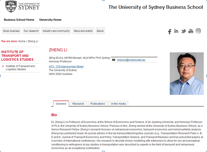Open the YouTube icon
This screenshot has width=207, height=152.
[x=191, y=31]
